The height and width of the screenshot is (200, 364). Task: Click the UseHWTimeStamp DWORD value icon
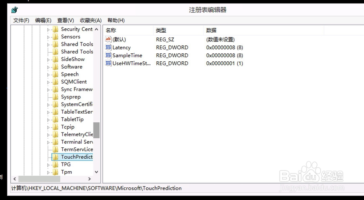point(108,63)
